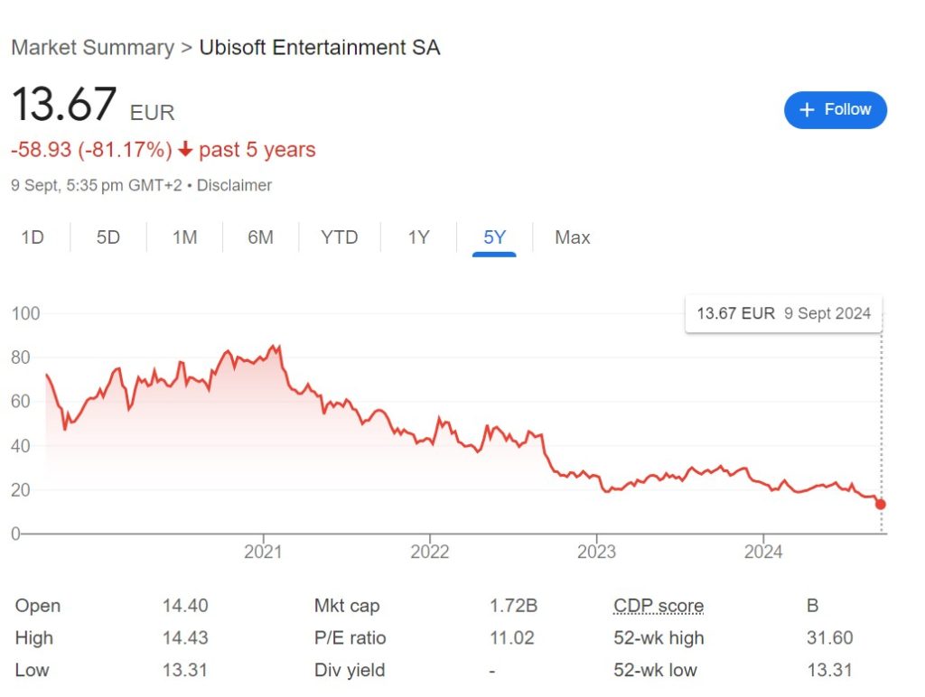
Task: Go to Market Summary breadcrumb
Action: pos(92,48)
